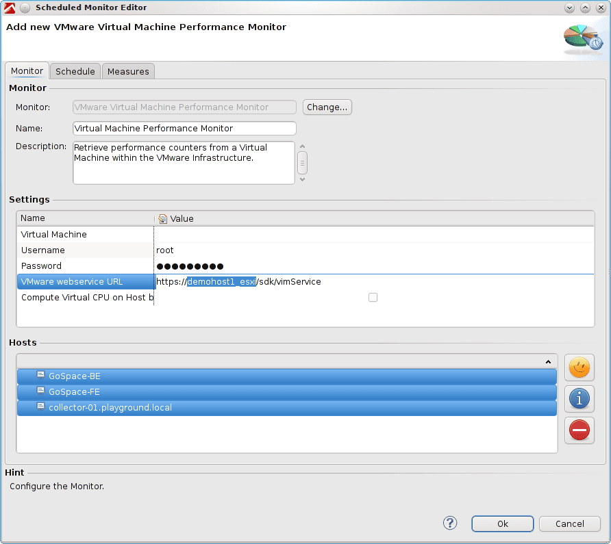This screenshot has width=611, height=544.
Task: Open the Measures tab
Action: point(128,71)
